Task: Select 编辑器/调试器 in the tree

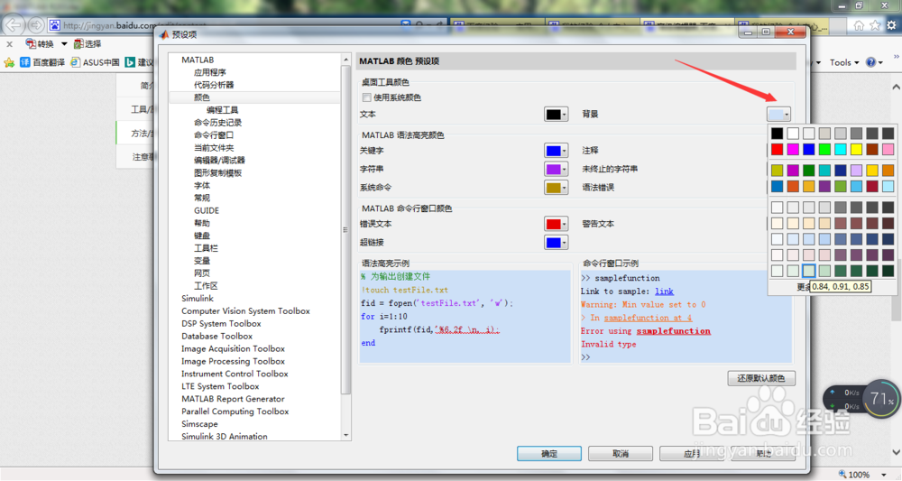Action: [x=219, y=160]
